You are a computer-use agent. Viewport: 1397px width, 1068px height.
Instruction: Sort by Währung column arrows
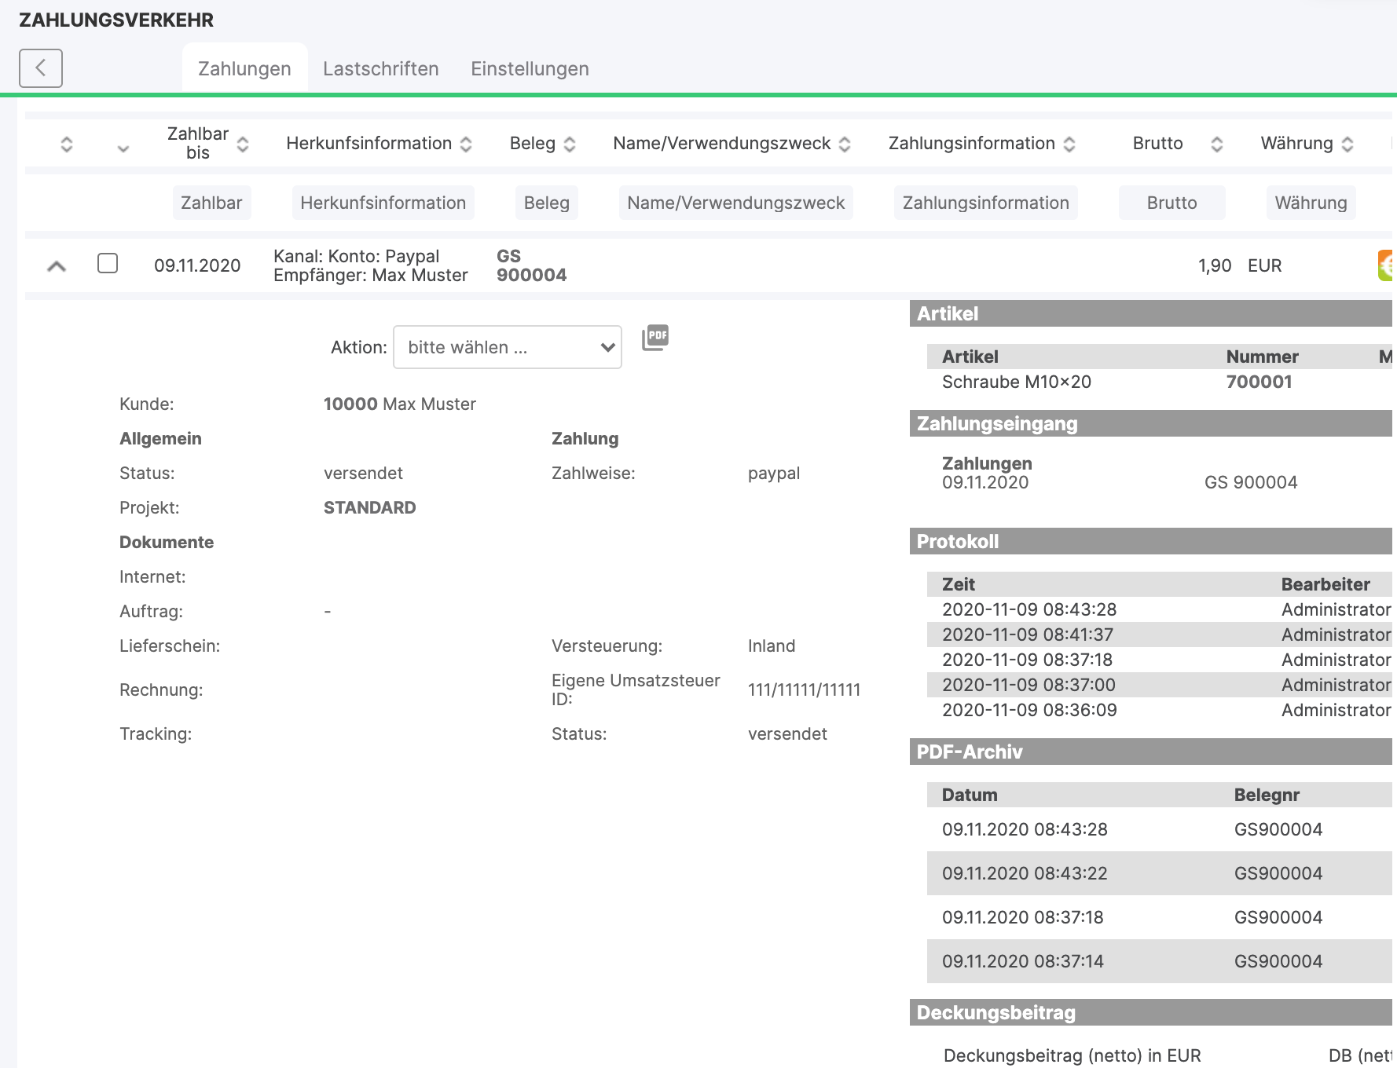coord(1347,144)
